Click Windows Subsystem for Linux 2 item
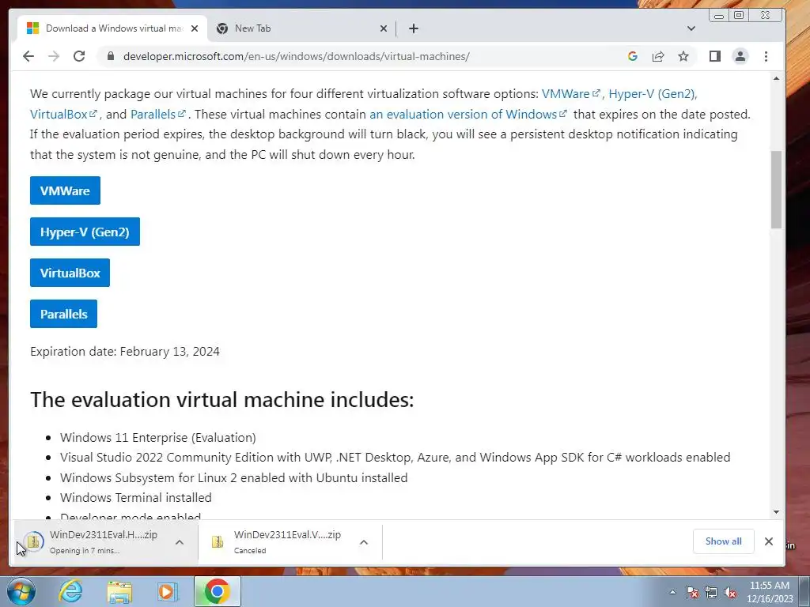810x607 pixels. tap(234, 477)
